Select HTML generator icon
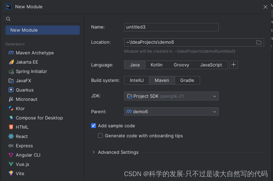Image resolution: width=273 pixels, height=181 pixels. tap(11, 127)
